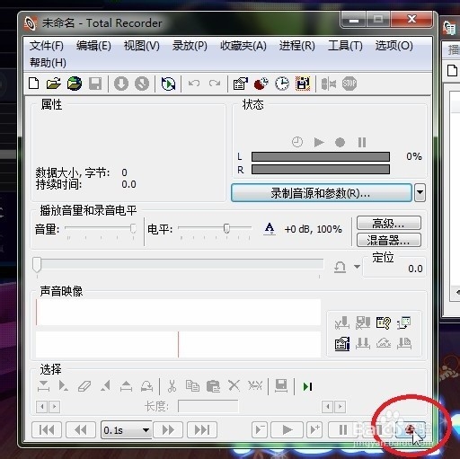Click the gray down-arrow circle toolbar icon
This screenshot has width=460, height=459.
(121, 84)
